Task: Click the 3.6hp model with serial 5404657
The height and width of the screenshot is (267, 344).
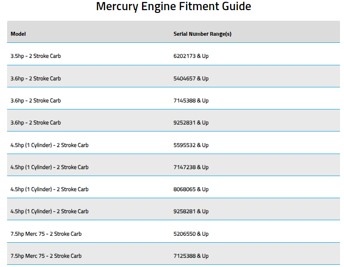Action: click(36, 79)
